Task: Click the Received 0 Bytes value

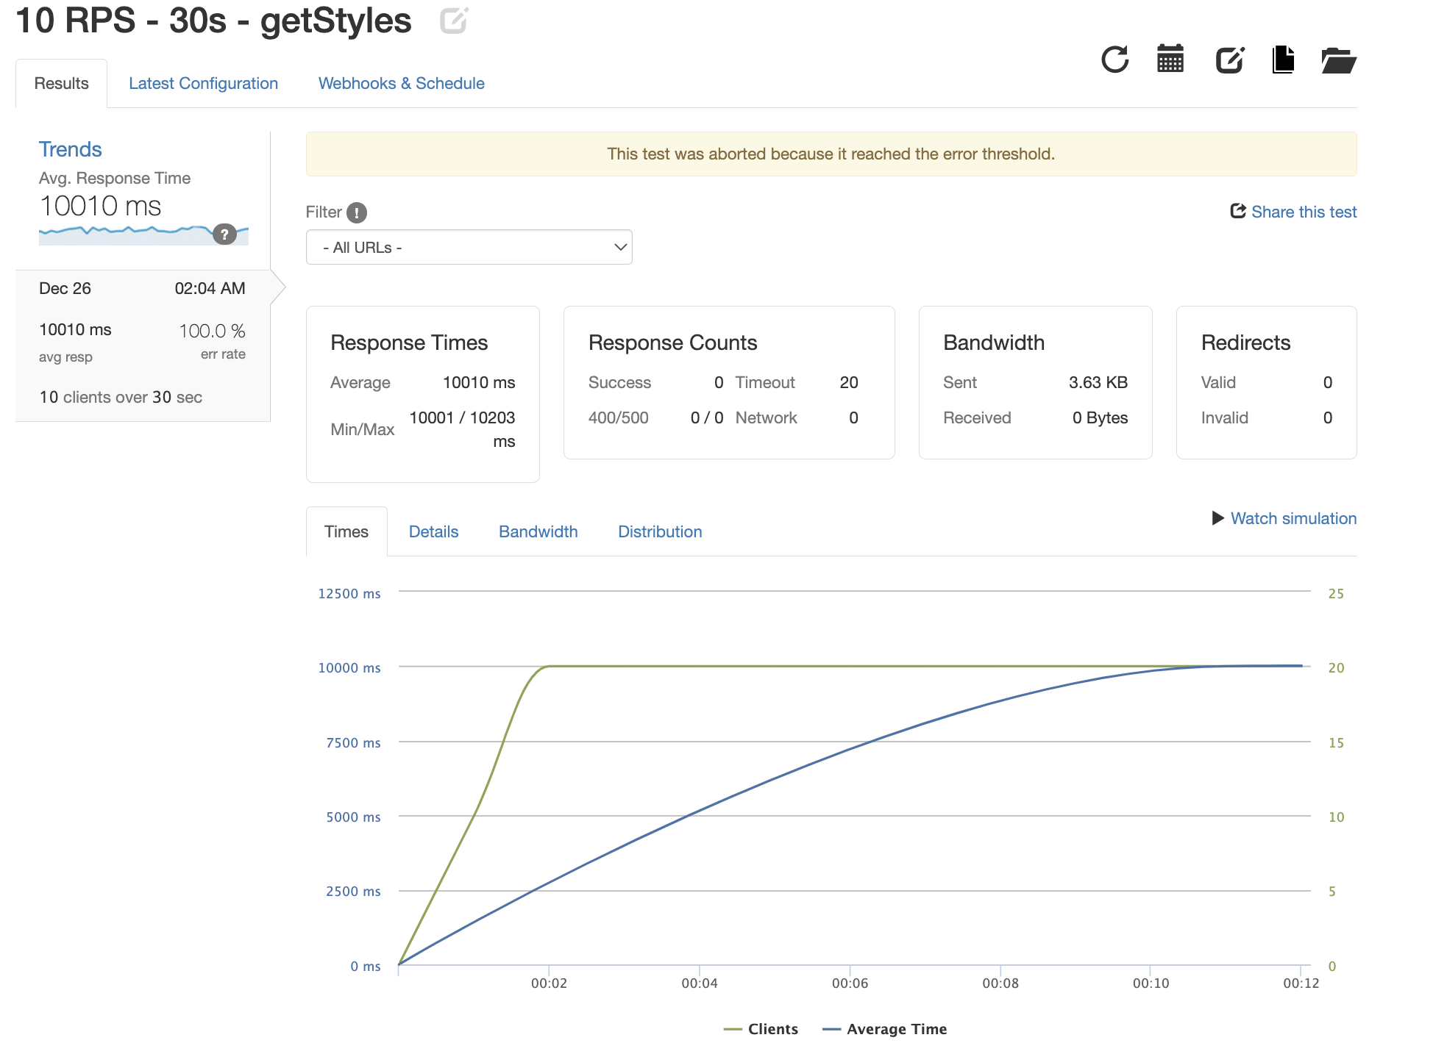Action: 1100,417
